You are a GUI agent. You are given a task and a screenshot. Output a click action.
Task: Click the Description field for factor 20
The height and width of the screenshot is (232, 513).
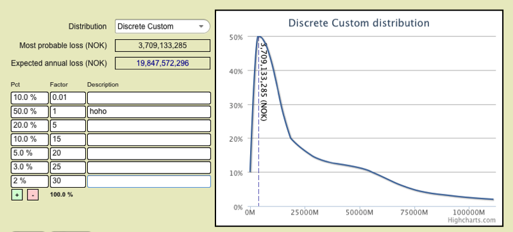149,153
